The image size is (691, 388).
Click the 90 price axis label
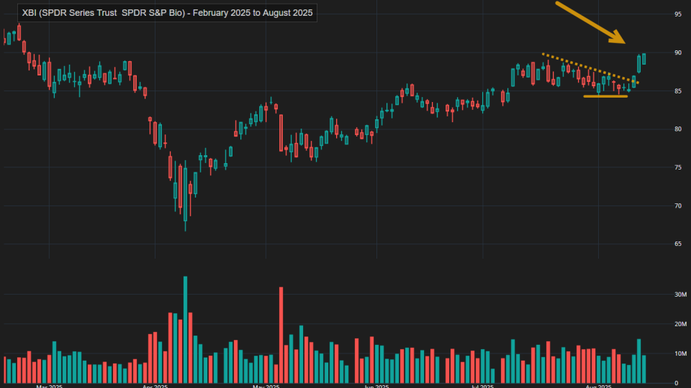click(678, 52)
